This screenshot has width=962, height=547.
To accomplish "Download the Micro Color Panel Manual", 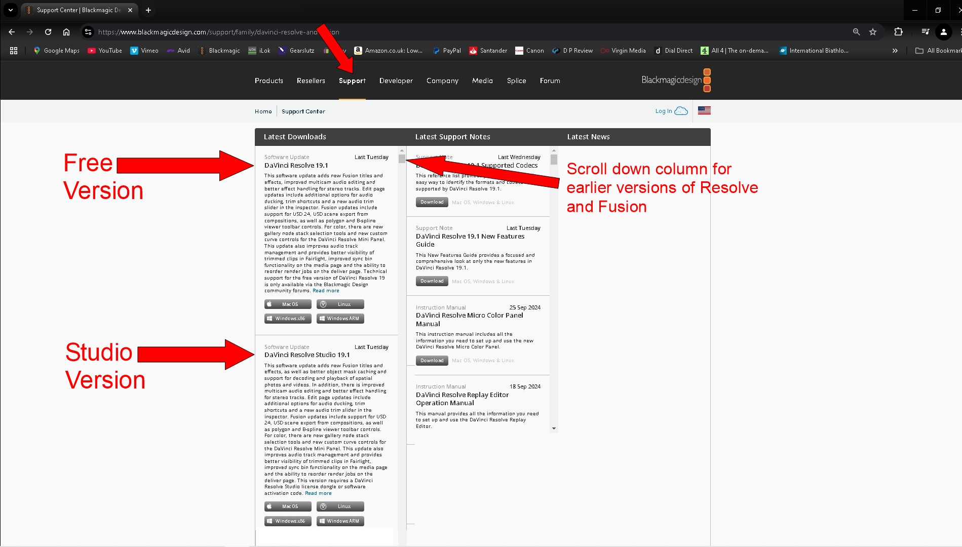I will coord(432,361).
